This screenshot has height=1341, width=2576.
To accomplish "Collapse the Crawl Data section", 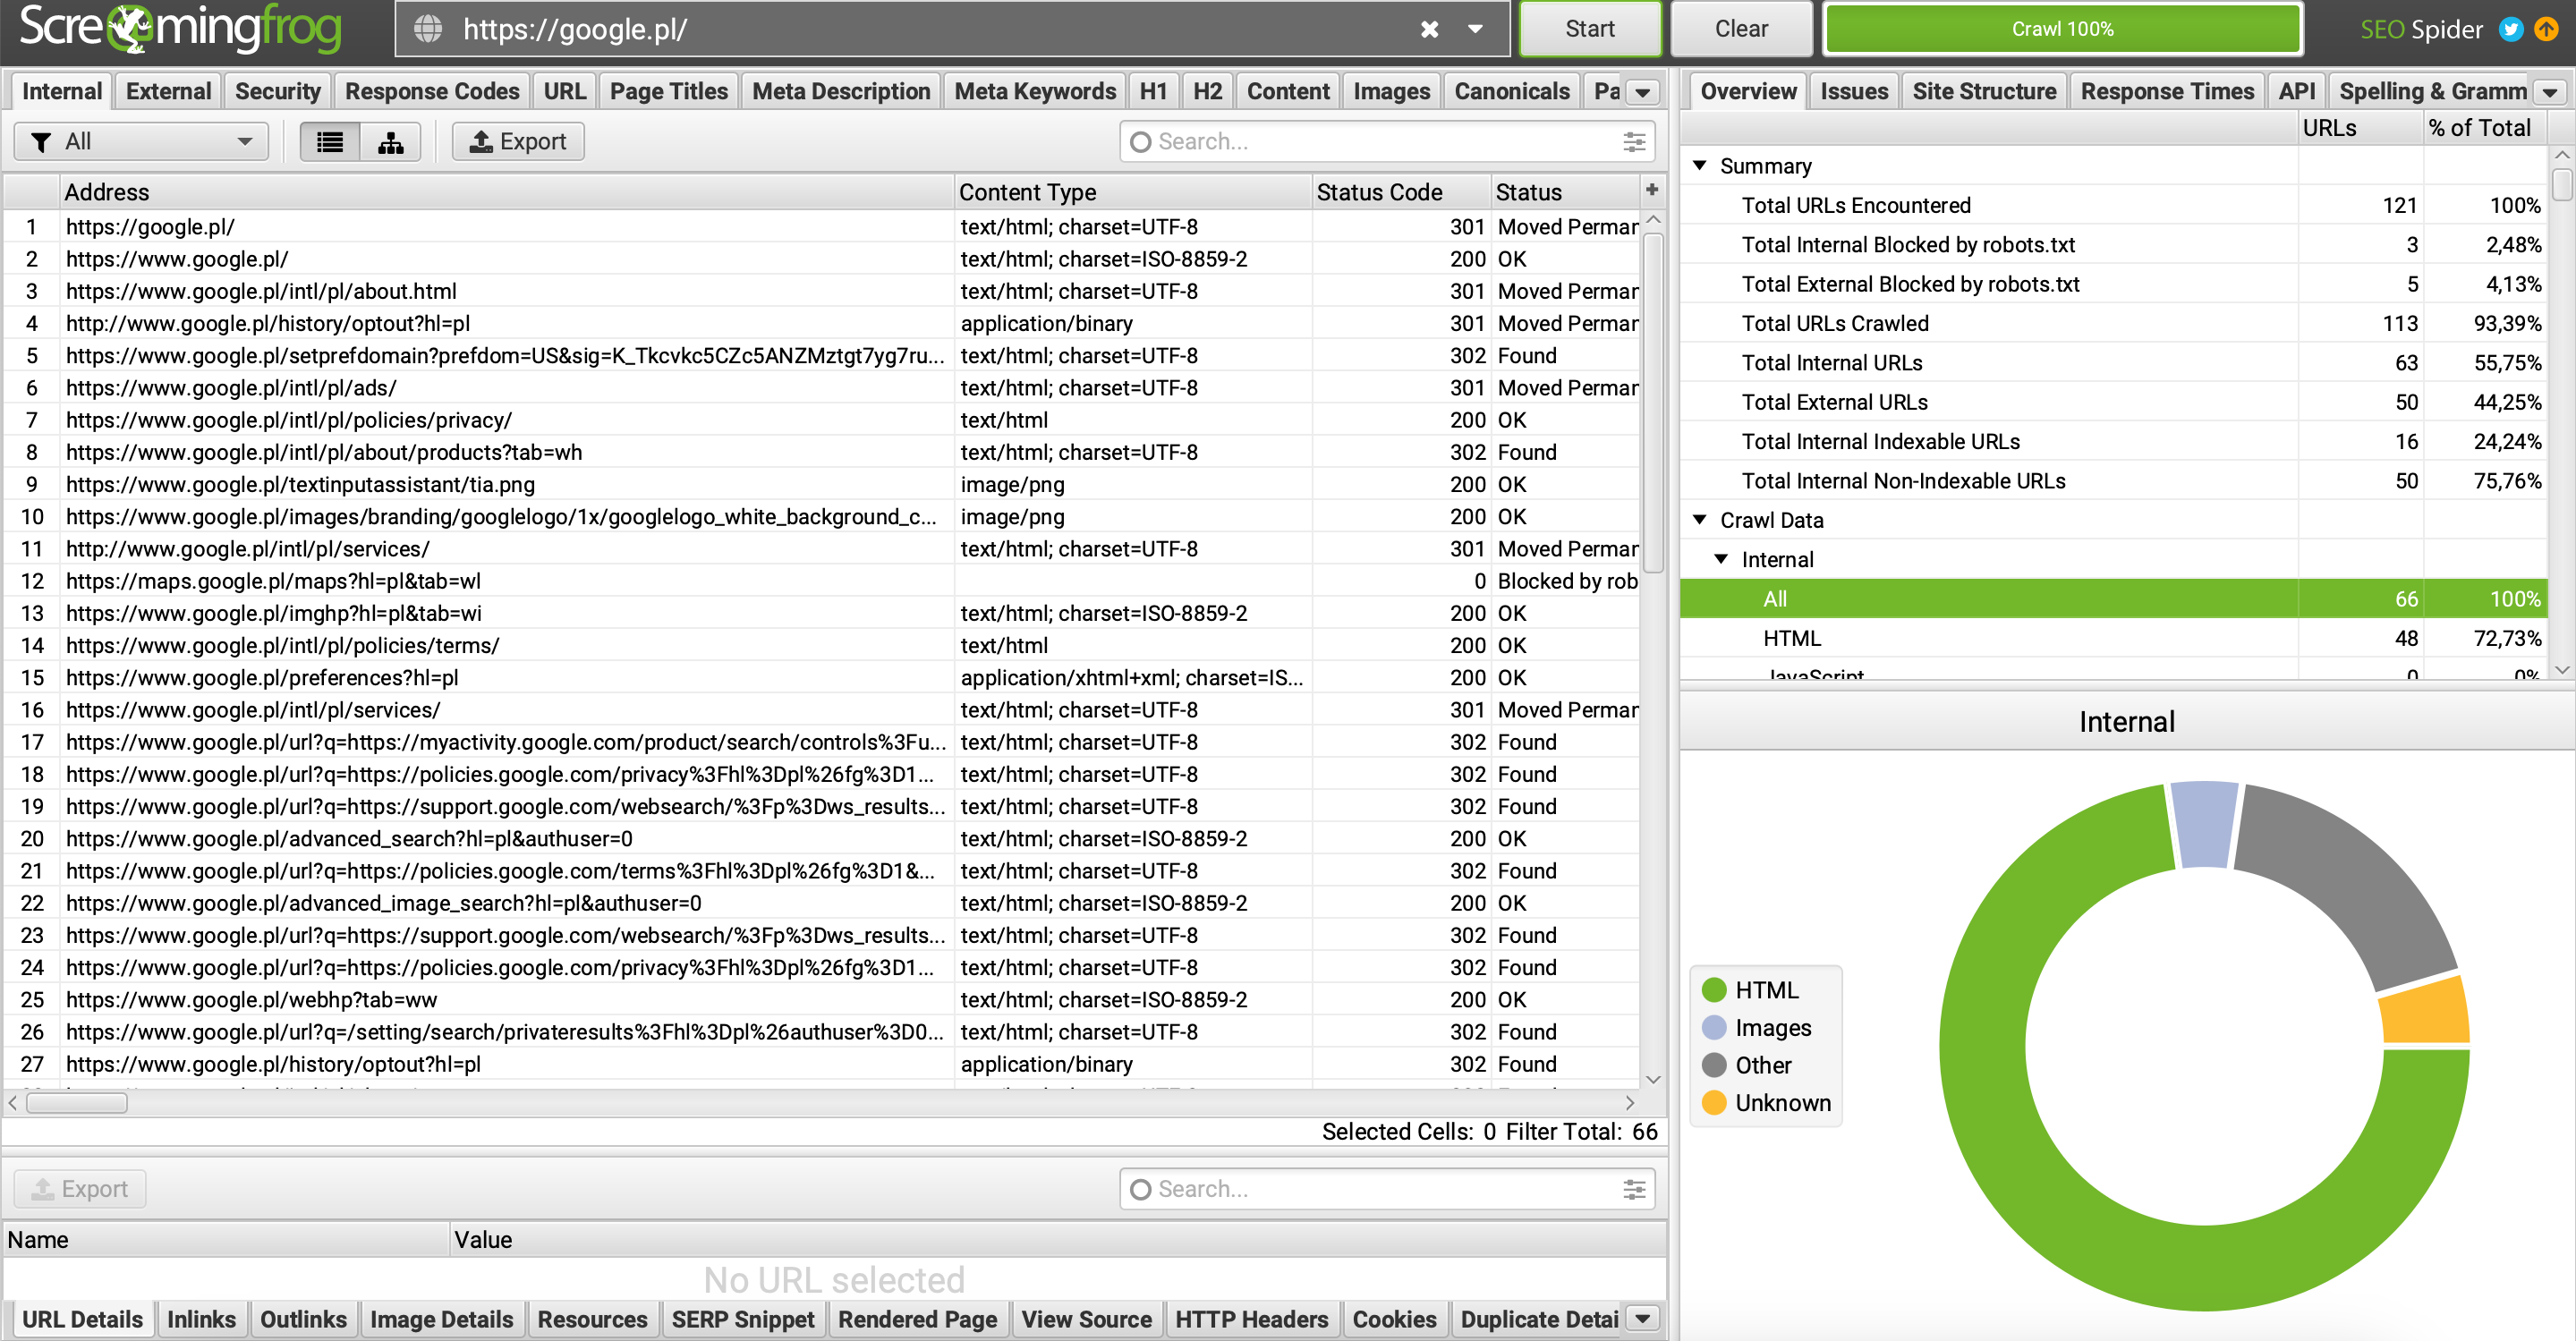I will 1699,520.
